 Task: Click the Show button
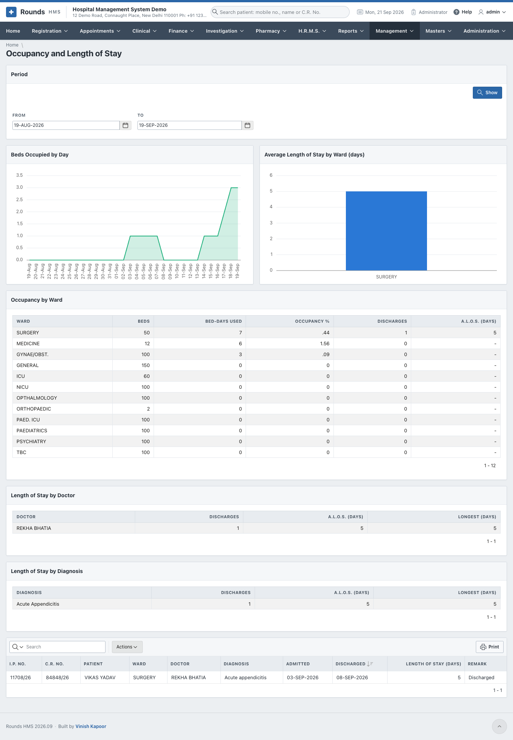487,93
